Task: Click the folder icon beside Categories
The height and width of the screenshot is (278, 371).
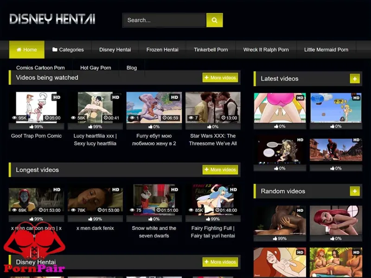Action: point(55,50)
